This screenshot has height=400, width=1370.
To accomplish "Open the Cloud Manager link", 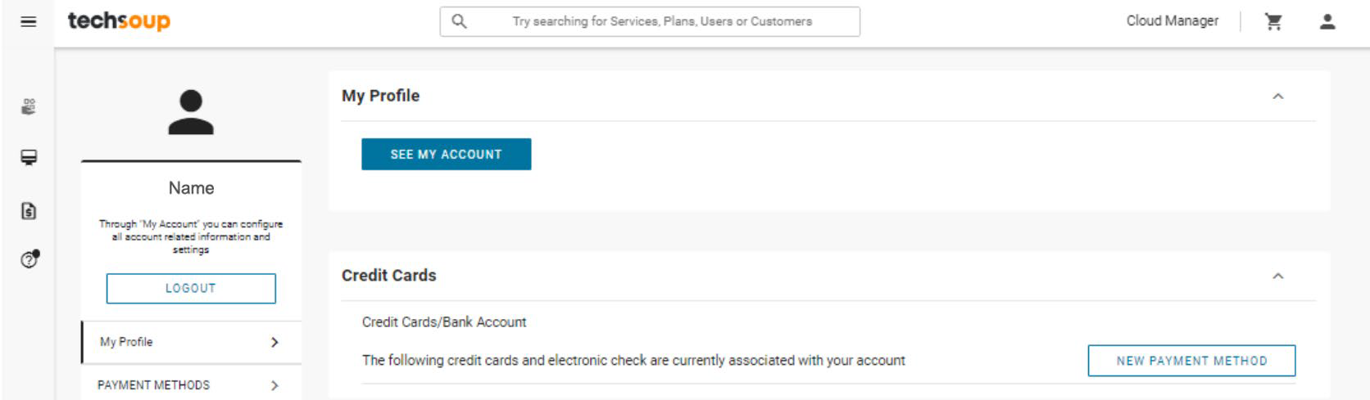I will [1172, 21].
